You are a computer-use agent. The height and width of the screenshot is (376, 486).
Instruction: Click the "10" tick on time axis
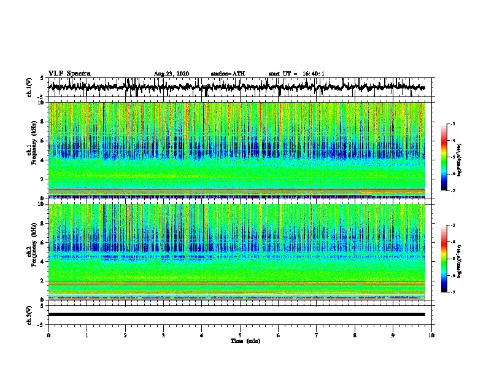click(x=431, y=335)
